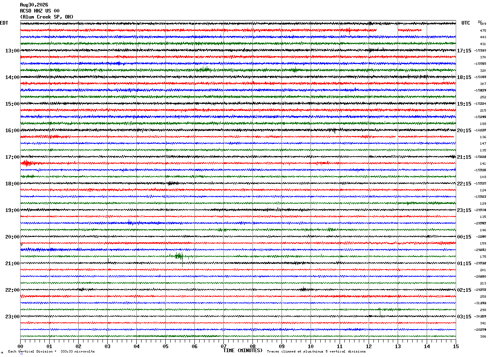The image size is (488, 357).
Task: Click the minute 15 tick on the time axis
Action: [456, 346]
